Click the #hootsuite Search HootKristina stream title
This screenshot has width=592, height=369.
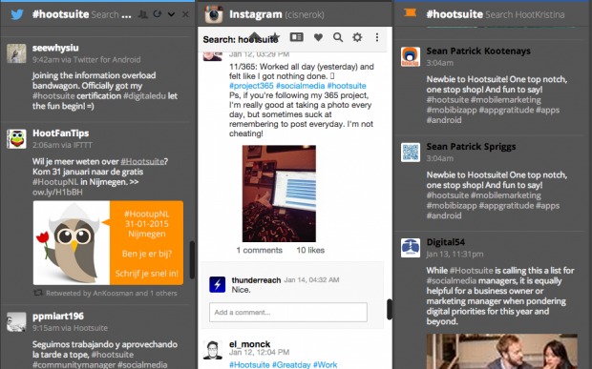tap(496, 14)
